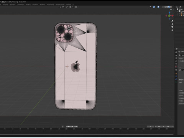Open the Tool properties tab
The image size is (184, 138).
[x=176, y=52]
